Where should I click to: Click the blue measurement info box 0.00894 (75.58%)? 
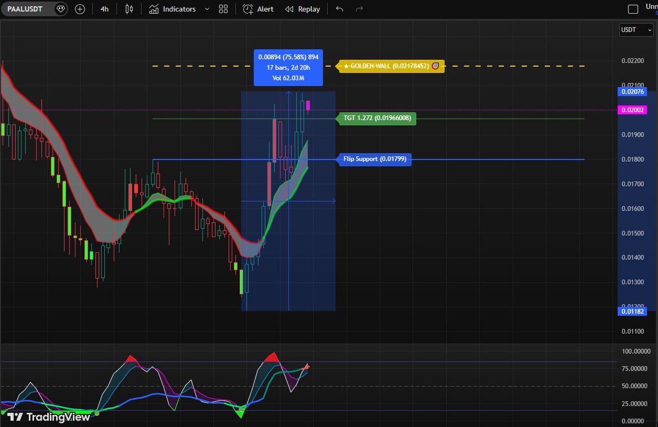(x=288, y=68)
